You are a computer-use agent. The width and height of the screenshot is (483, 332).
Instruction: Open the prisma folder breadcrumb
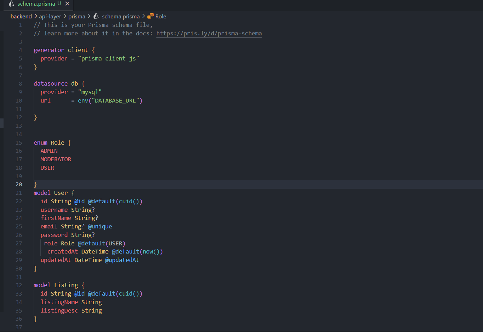pyautogui.click(x=77, y=17)
